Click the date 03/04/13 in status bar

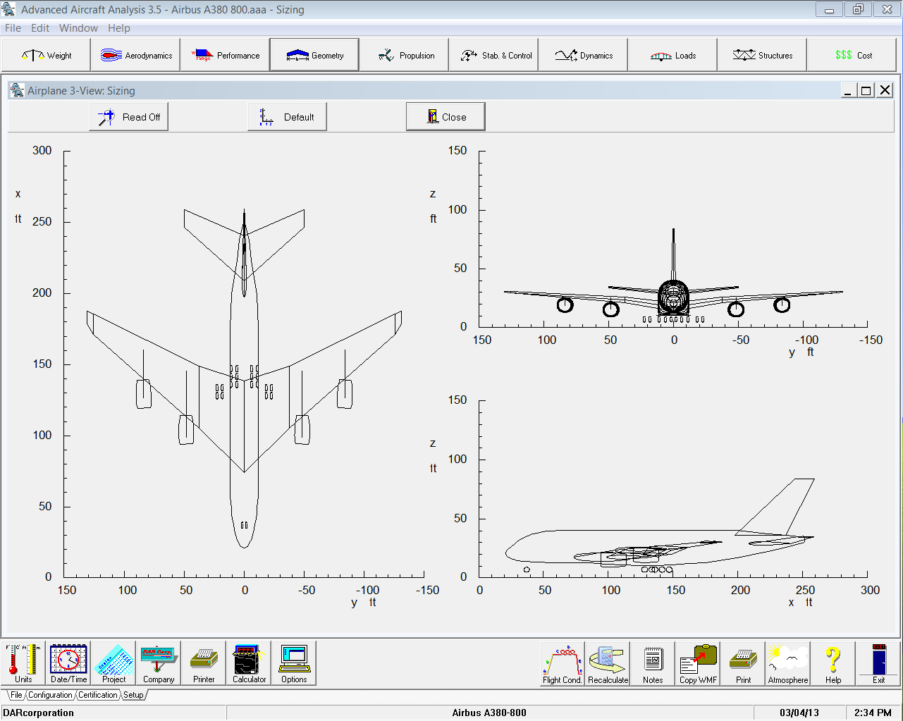799,713
